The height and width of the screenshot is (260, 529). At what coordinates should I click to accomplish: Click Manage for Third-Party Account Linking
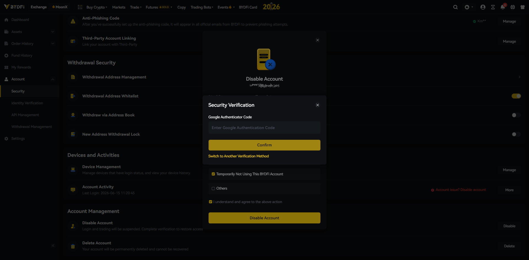509,41
